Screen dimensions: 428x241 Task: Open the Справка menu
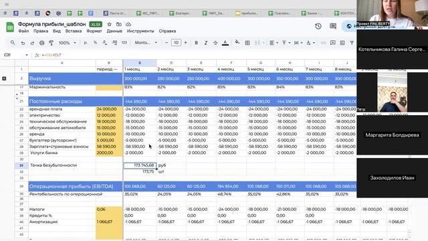167,31
